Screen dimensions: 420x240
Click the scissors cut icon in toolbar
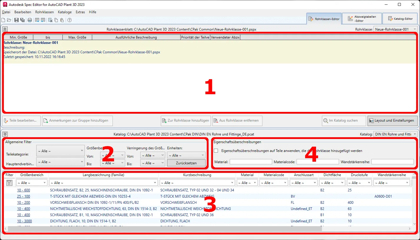pyautogui.click(x=50, y=20)
